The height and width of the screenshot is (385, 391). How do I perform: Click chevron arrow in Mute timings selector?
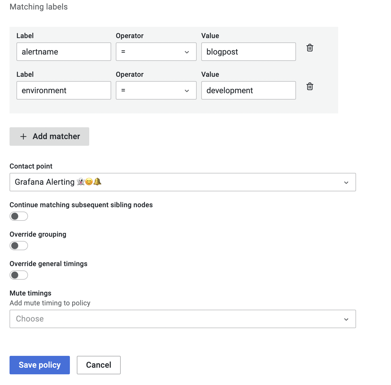pos(346,319)
